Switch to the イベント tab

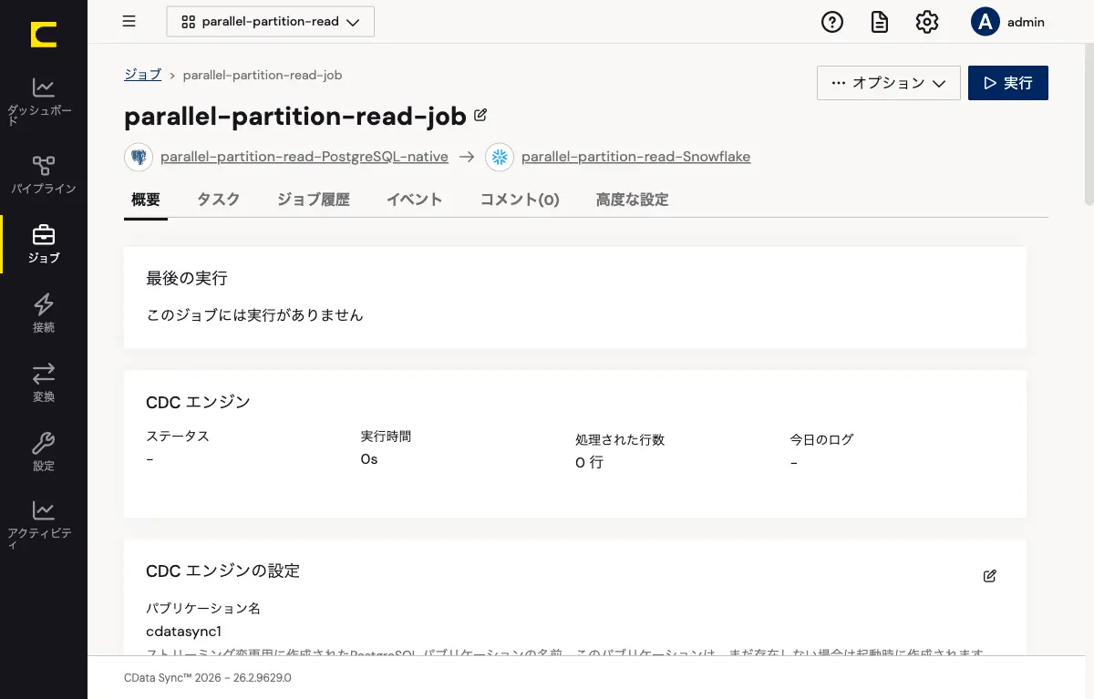414,200
